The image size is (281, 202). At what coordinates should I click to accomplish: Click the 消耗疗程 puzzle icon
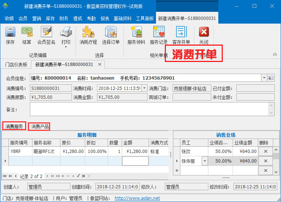click(x=88, y=32)
